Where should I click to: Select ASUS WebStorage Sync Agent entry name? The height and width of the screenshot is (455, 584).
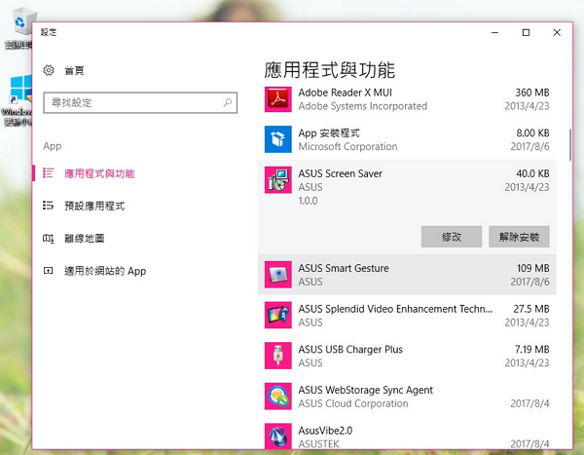coord(366,390)
